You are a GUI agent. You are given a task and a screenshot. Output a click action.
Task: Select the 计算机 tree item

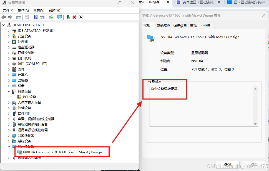(23, 75)
